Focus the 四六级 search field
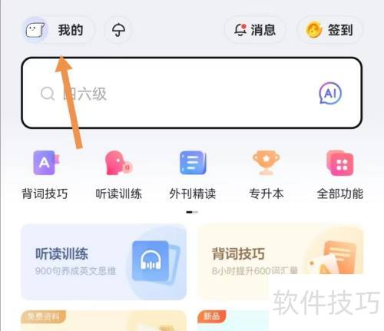The height and width of the screenshot is (331, 384). [x=192, y=93]
